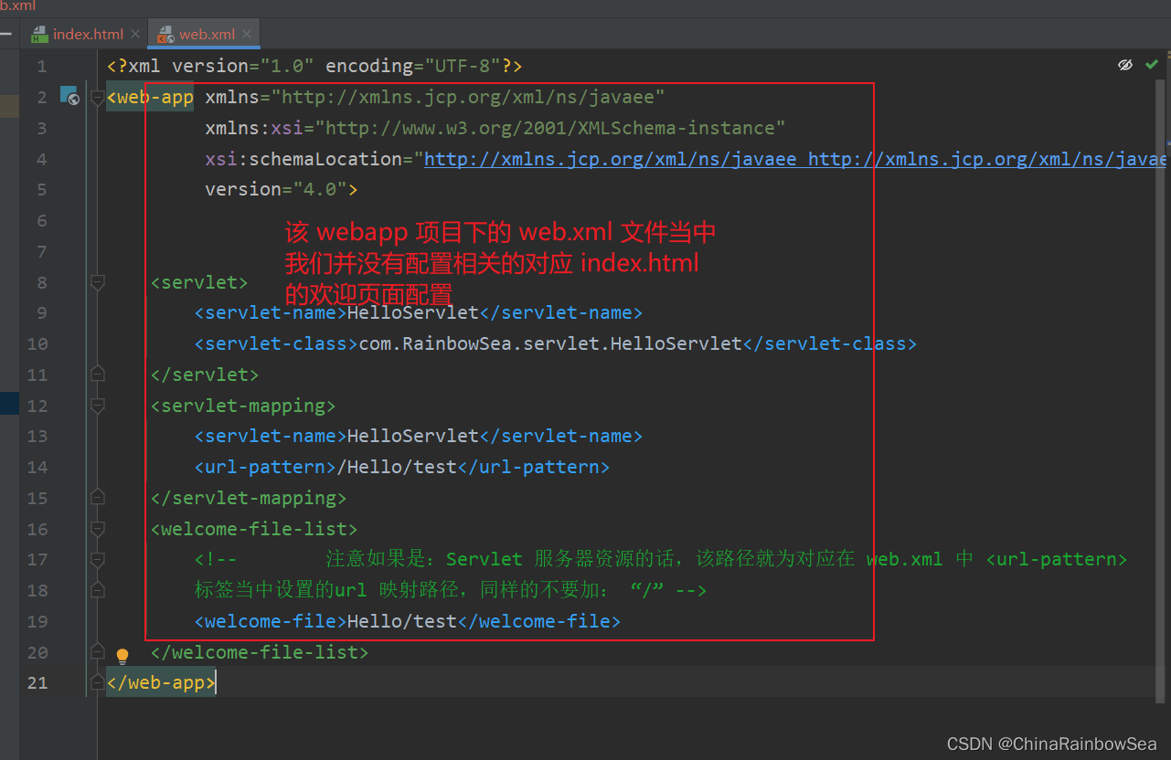Place the cursor in the XML declaration line
Viewport: 1171px width, 760px height.
click(x=314, y=66)
